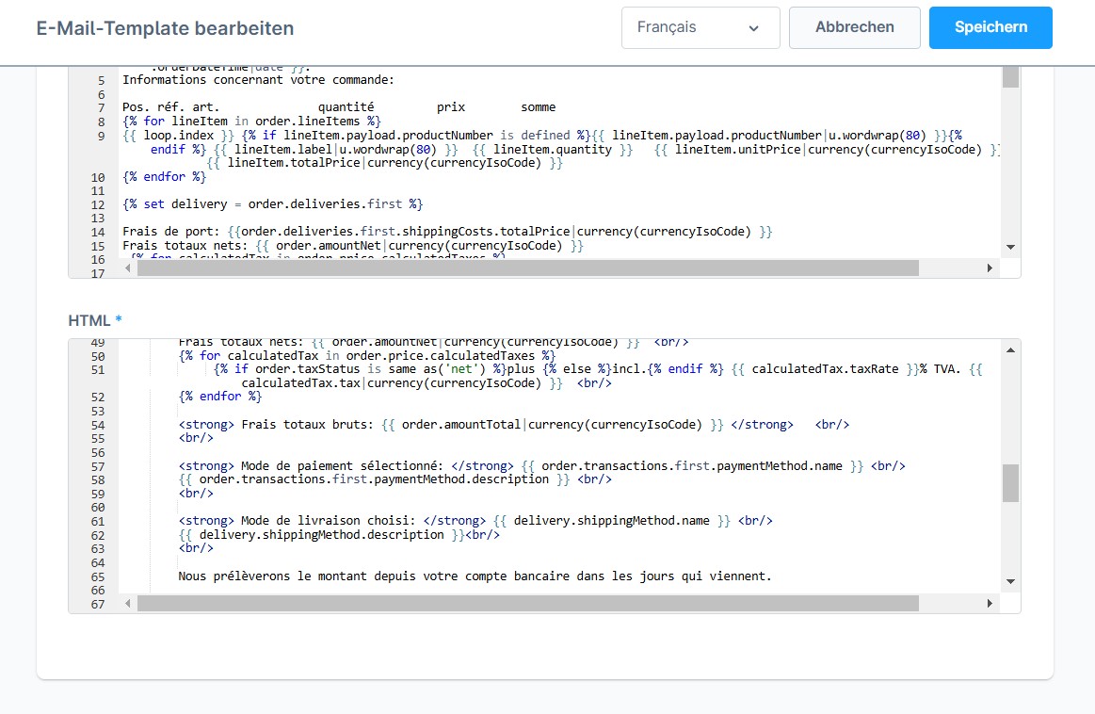Screen dimensions: 1095x714
Task: Save the template with Speichern
Action: tap(990, 27)
